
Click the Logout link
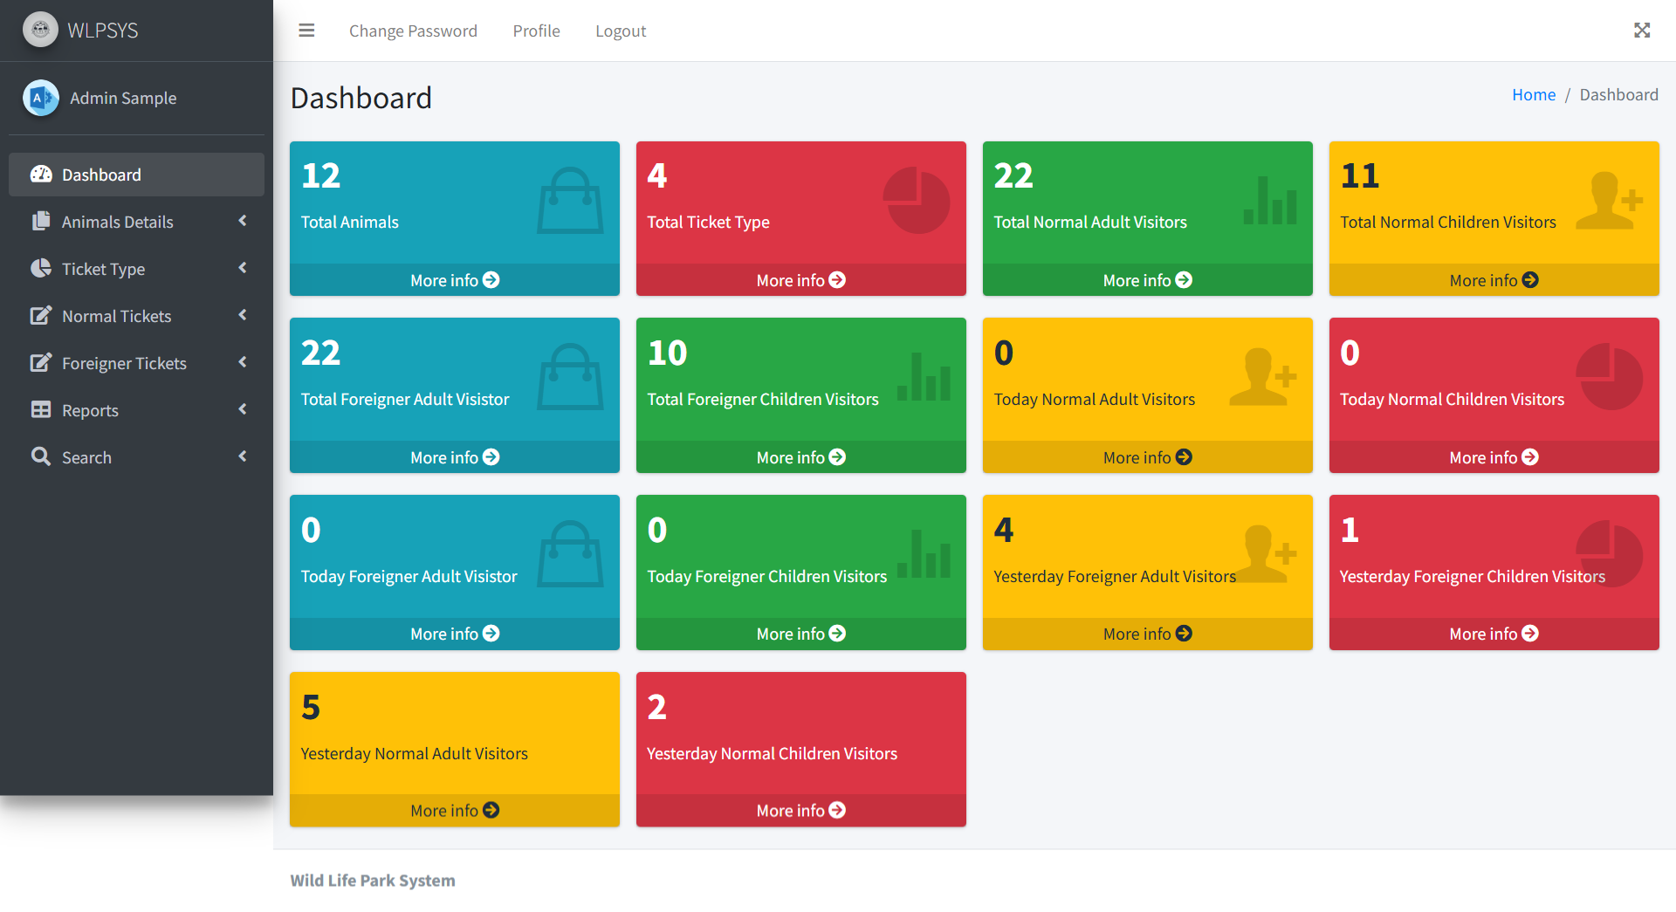pyautogui.click(x=621, y=31)
